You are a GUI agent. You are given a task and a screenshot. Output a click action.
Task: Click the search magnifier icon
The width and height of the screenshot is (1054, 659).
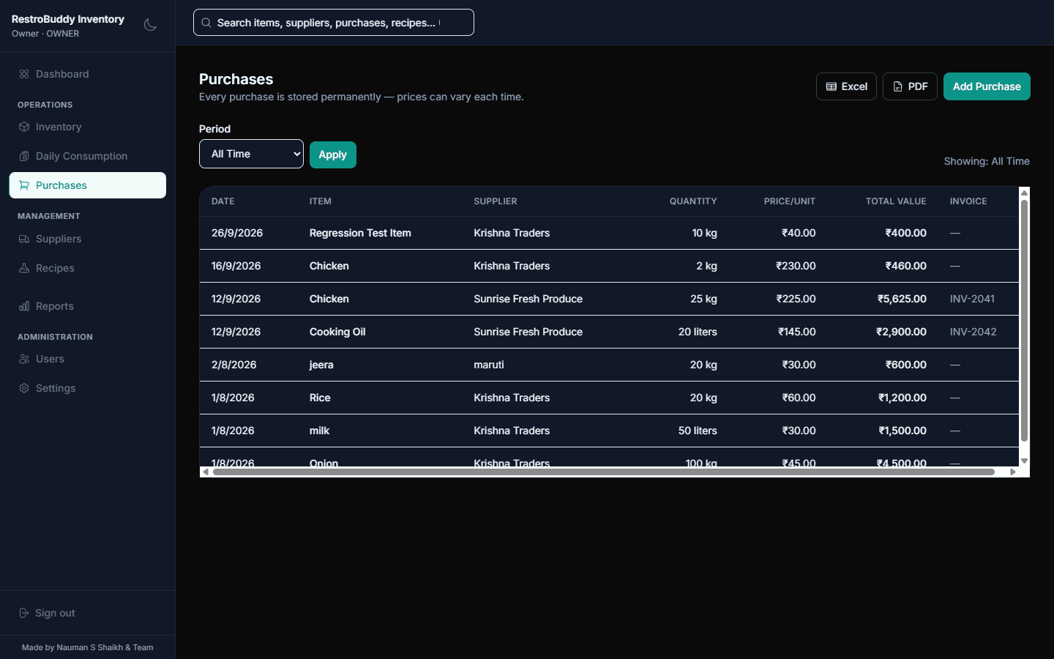(x=206, y=23)
